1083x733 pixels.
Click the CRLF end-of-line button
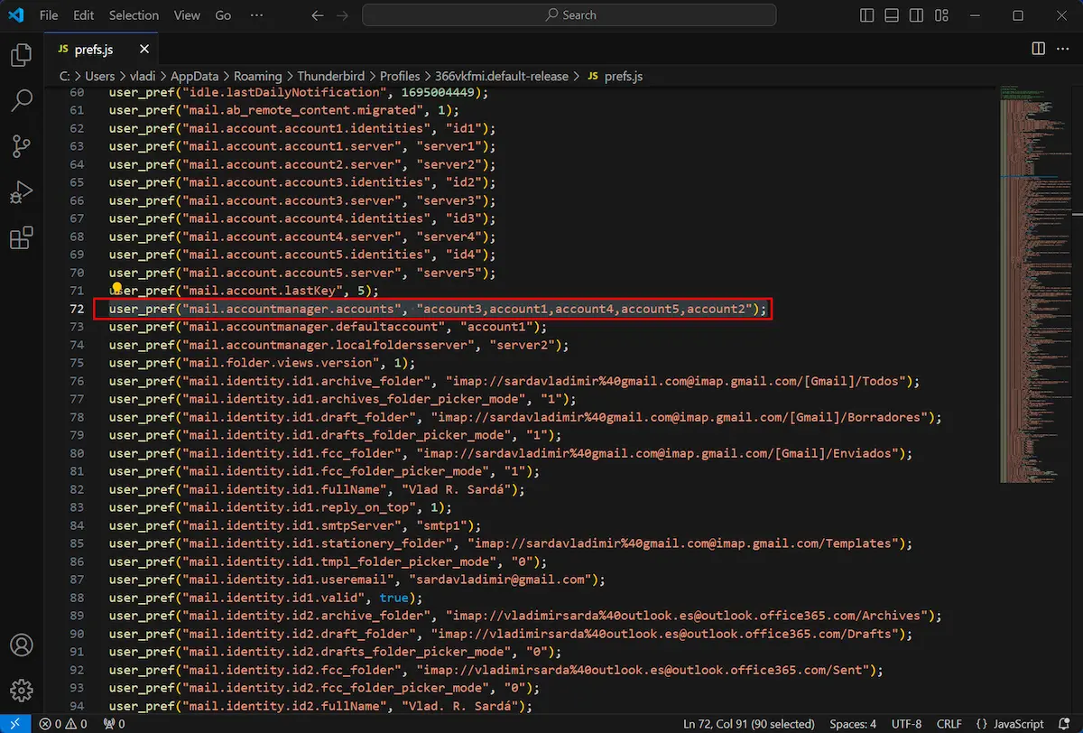point(949,724)
